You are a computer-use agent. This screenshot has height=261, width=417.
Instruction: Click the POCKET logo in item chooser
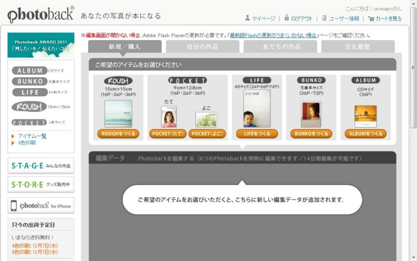(x=188, y=81)
